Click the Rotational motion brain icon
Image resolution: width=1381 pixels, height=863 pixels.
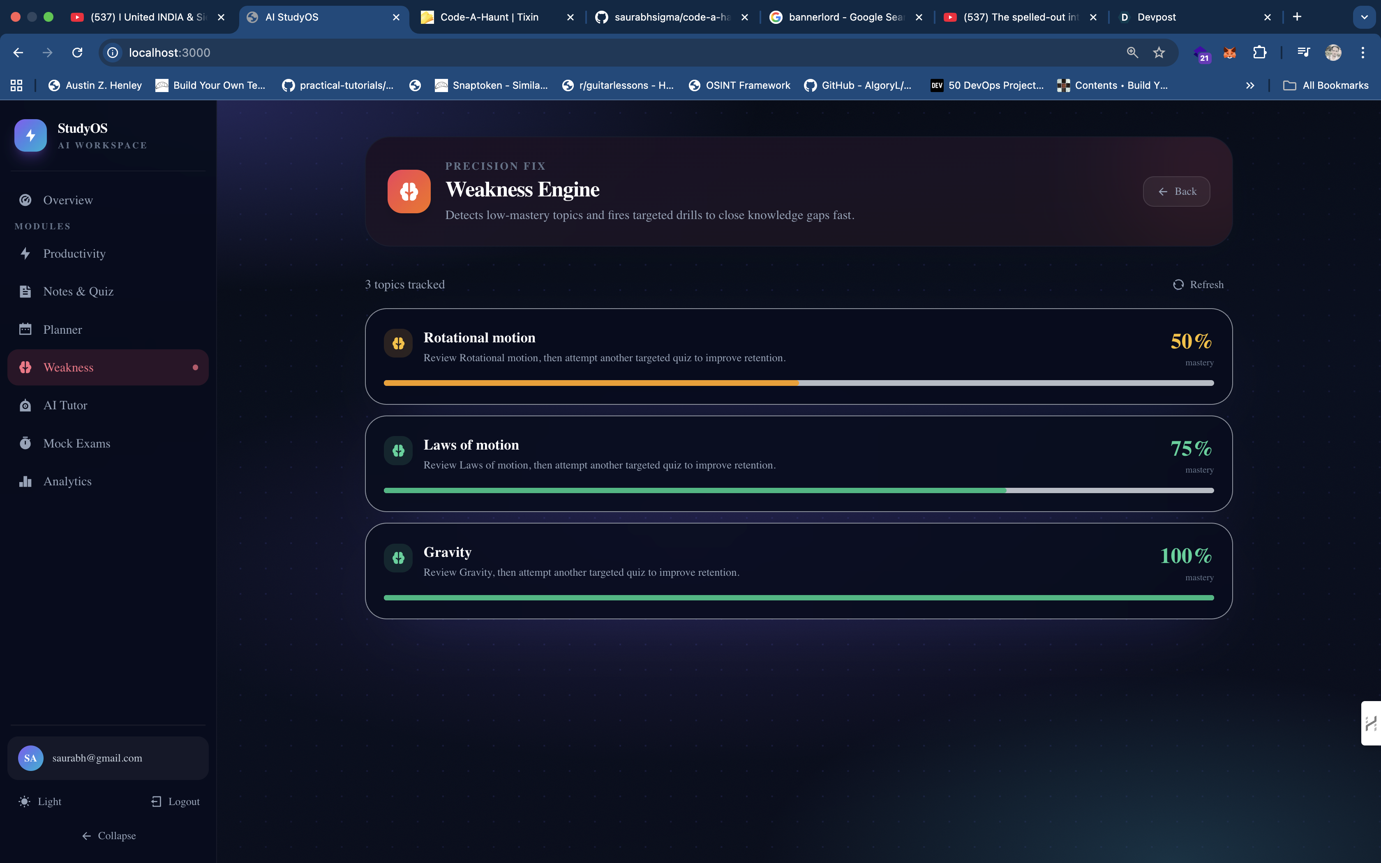coord(398,343)
